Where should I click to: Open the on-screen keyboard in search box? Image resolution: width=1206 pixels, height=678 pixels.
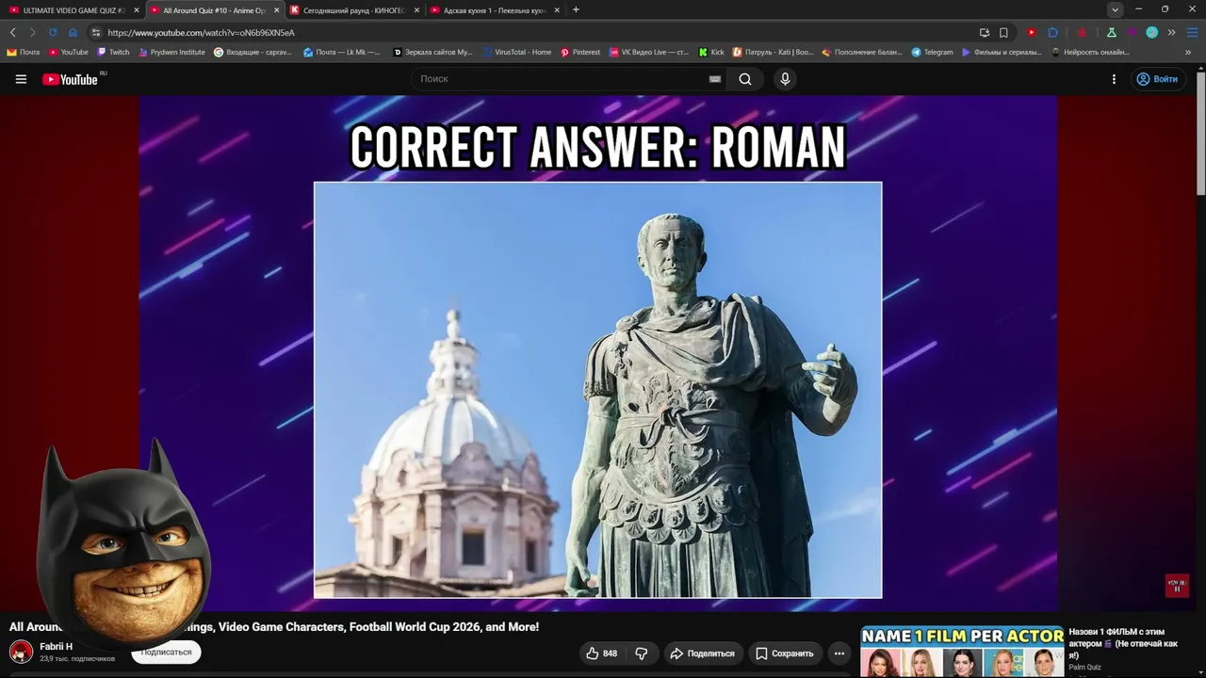tap(715, 79)
